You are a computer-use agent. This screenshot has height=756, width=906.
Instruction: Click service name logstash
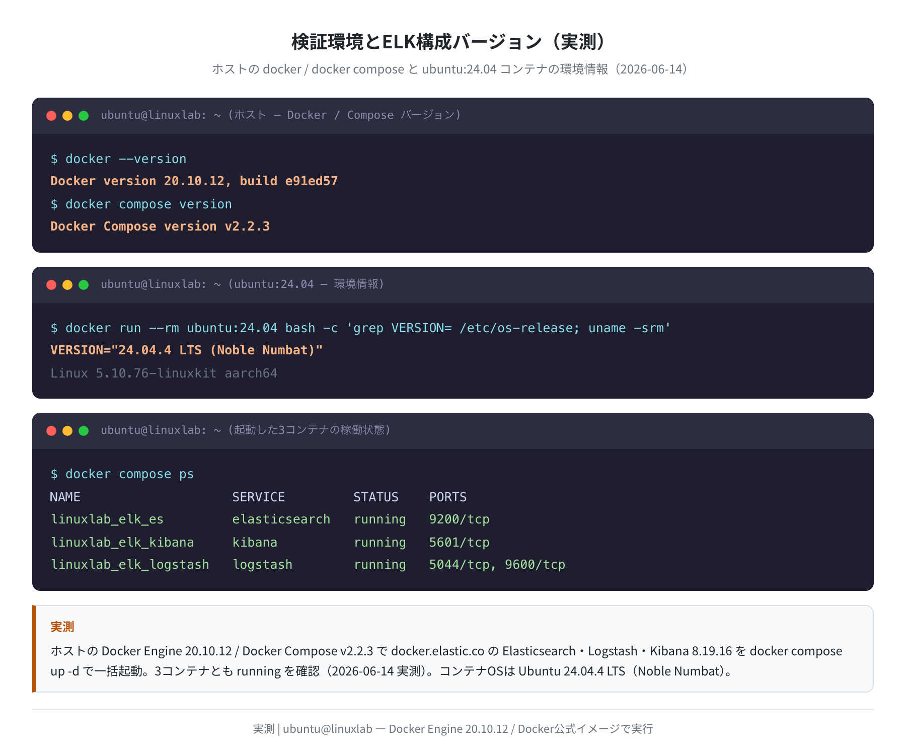coord(262,565)
